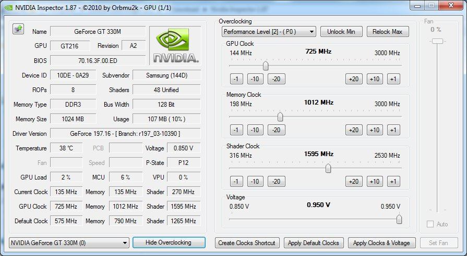This screenshot has width=467, height=256.
Task: Click the Fan speed slider handle
Action: point(437,41)
